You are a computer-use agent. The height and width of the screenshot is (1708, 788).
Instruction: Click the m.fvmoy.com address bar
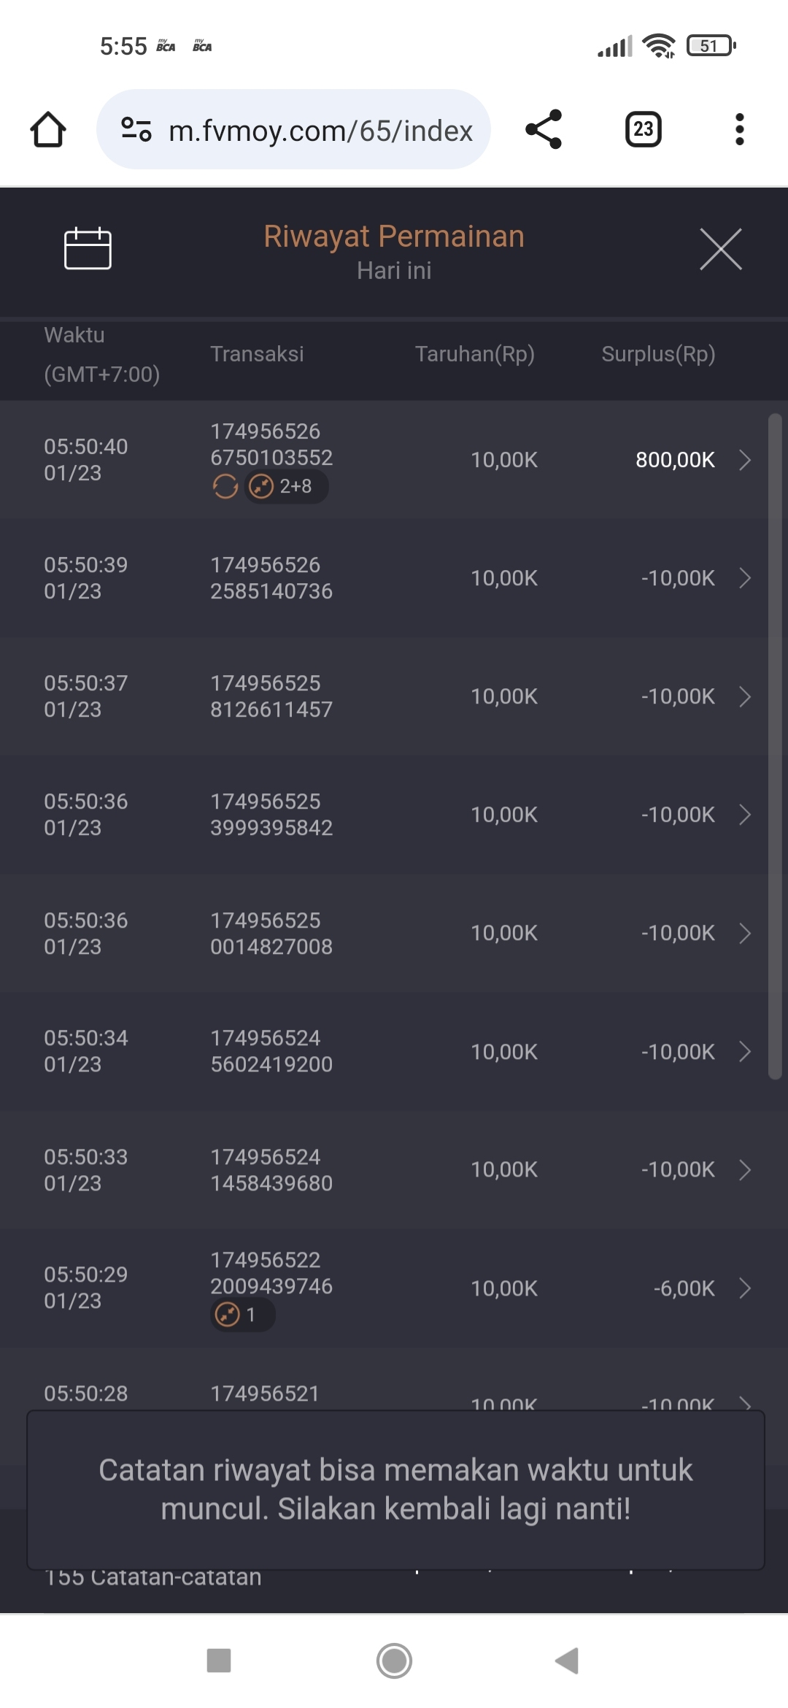(x=320, y=130)
